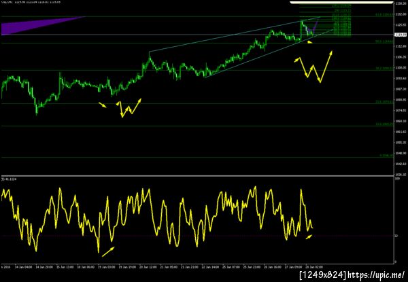Click the current price tag on price axis
This screenshot has height=282, width=408.
click(x=401, y=35)
